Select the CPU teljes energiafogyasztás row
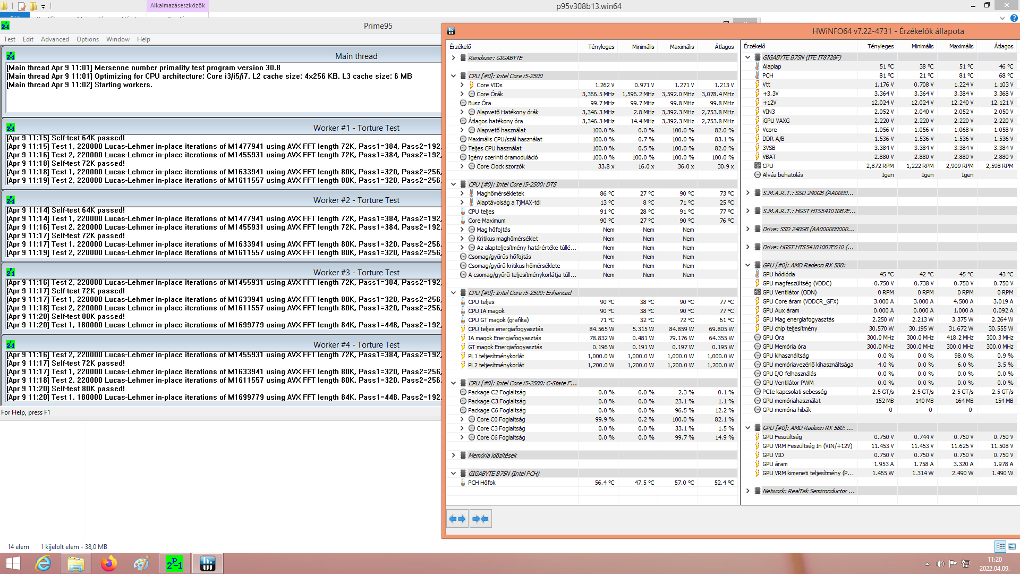Image resolution: width=1020 pixels, height=574 pixels. click(591, 329)
